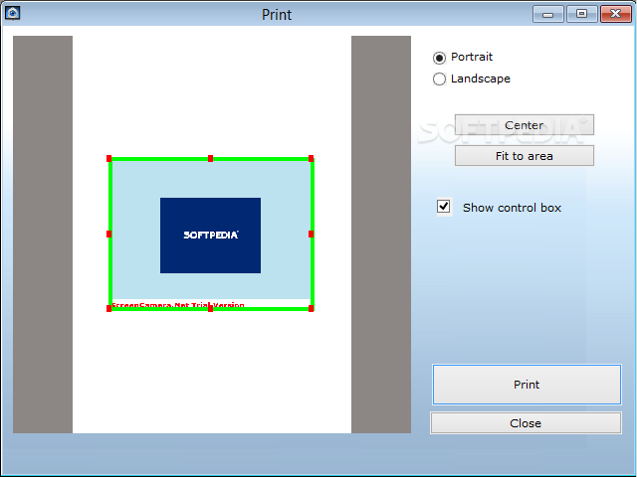Select the Portrait orientation radio button
Image resolution: width=637 pixels, height=477 pixels.
coord(439,58)
